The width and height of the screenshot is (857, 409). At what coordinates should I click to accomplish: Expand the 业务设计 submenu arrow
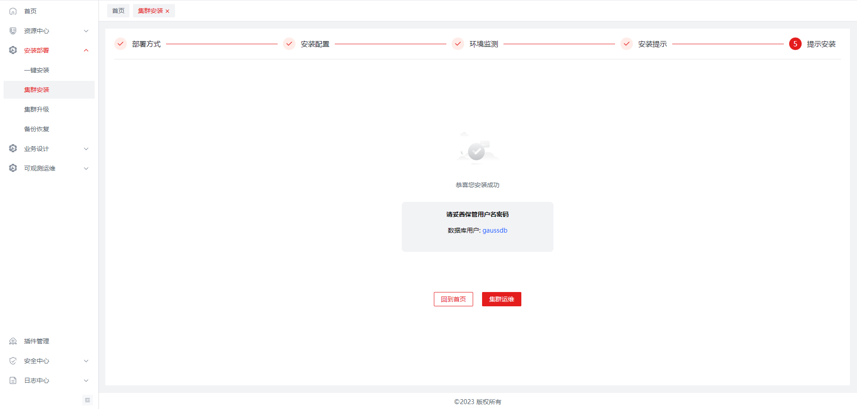point(86,149)
